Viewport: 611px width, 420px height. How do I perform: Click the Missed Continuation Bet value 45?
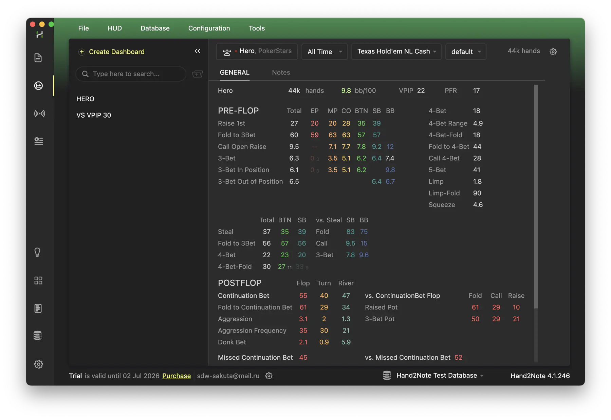click(x=303, y=357)
